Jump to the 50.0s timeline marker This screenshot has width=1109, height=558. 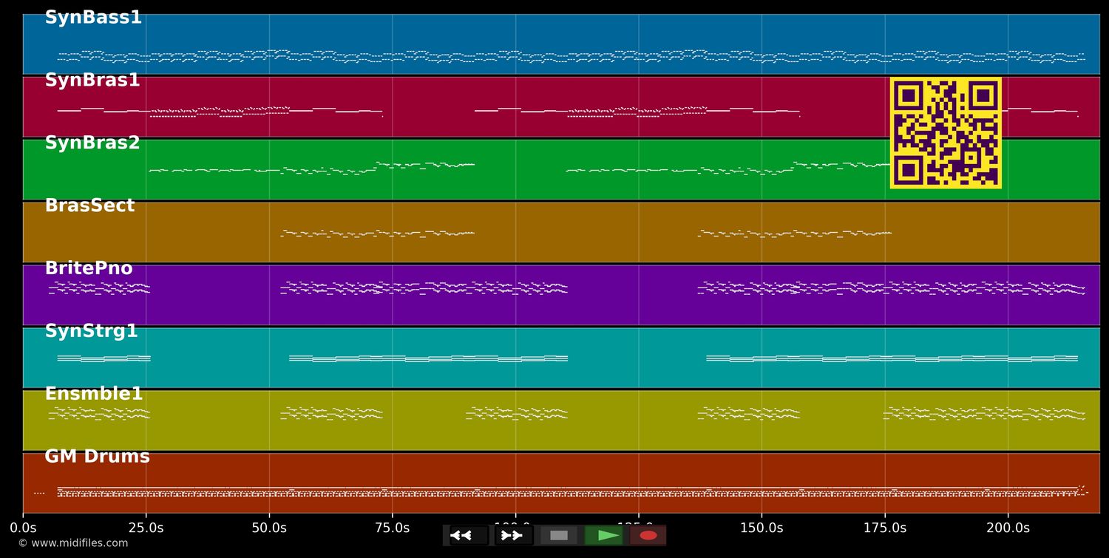coord(269,528)
